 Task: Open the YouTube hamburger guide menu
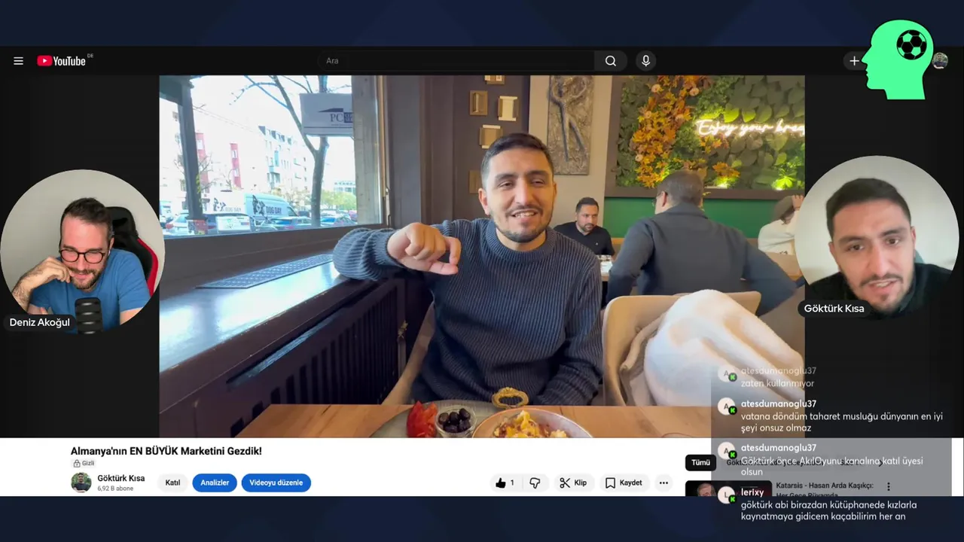18,61
